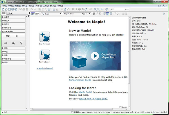The height and width of the screenshot is (115, 169).
Task: Switch to the 工作簿 tab
Action: 10,13
